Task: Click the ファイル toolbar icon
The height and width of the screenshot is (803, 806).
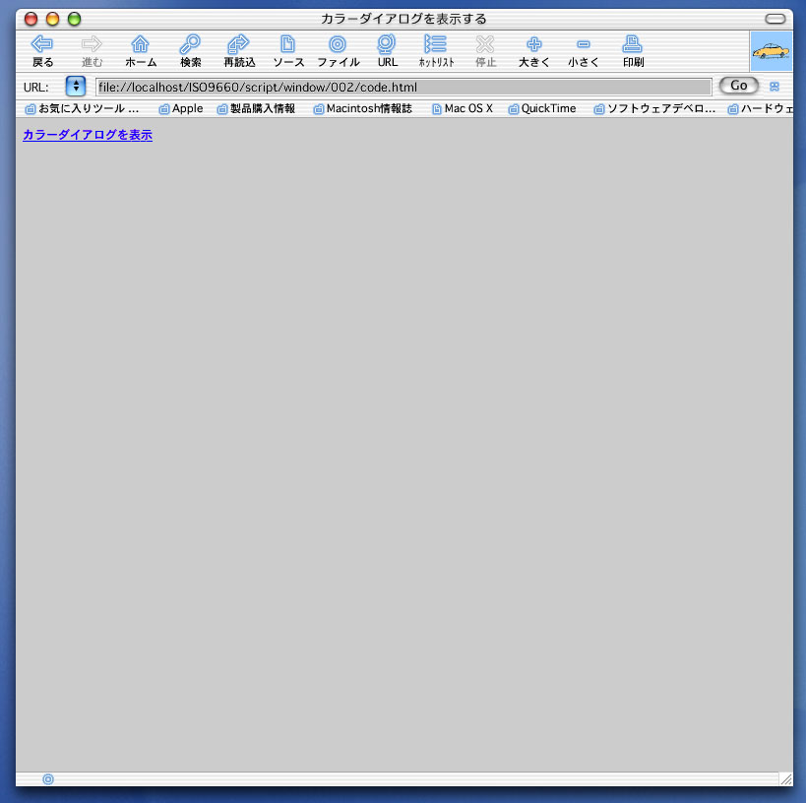Action: 338,51
